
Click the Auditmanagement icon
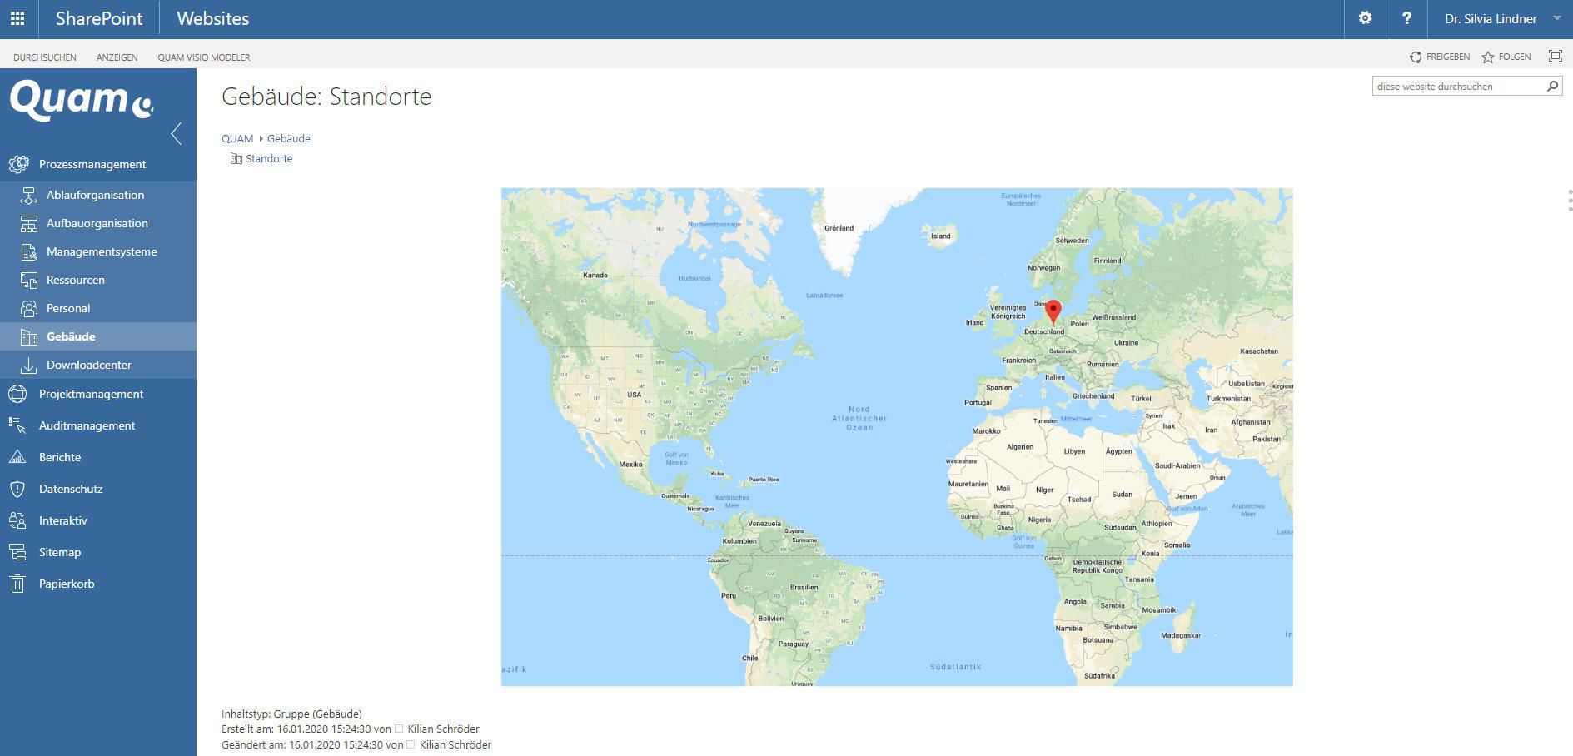point(17,425)
